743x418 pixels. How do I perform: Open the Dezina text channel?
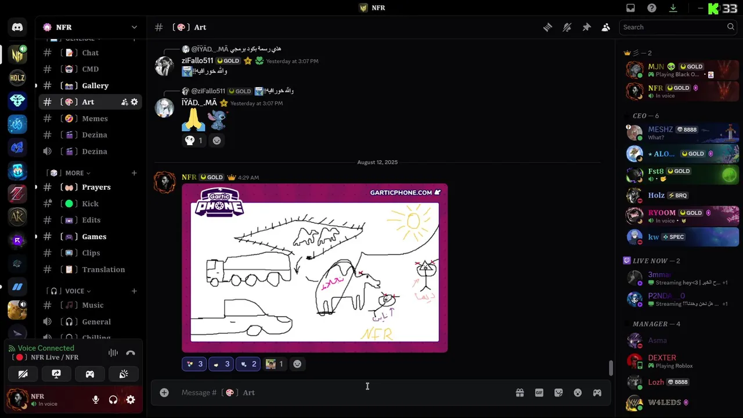pyautogui.click(x=90, y=135)
